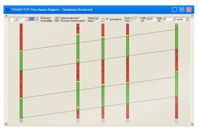Viewport: 198px width, 131px height.
Task: Select intersection node 5 label
Action: point(103,121)
